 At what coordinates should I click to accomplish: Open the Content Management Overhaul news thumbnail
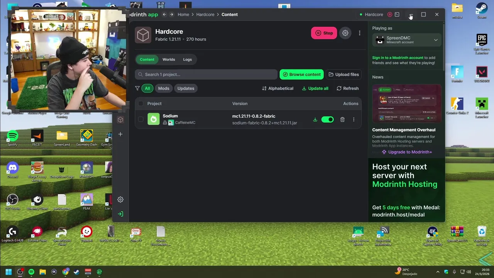click(407, 103)
